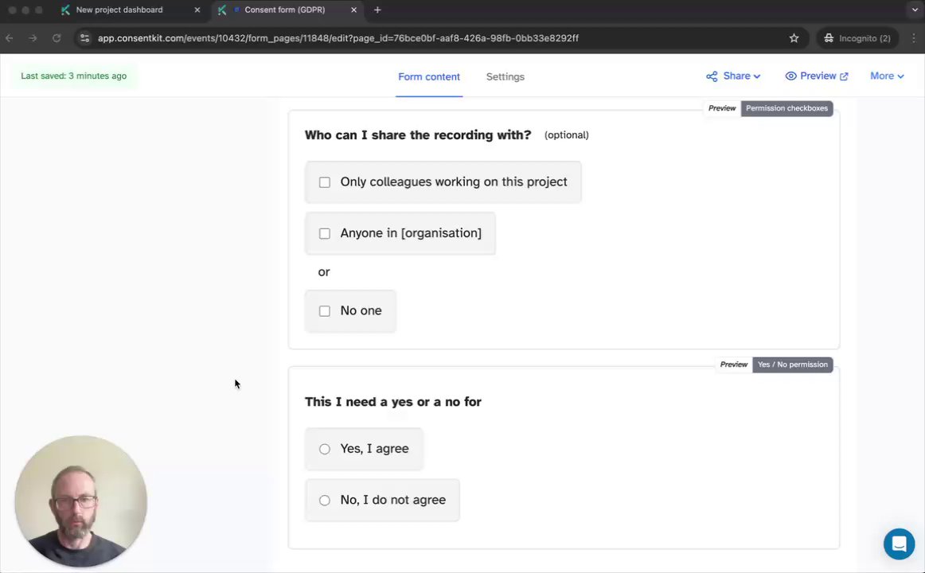Click the site information icon in address bar
This screenshot has width=925, height=573.
[x=84, y=38]
